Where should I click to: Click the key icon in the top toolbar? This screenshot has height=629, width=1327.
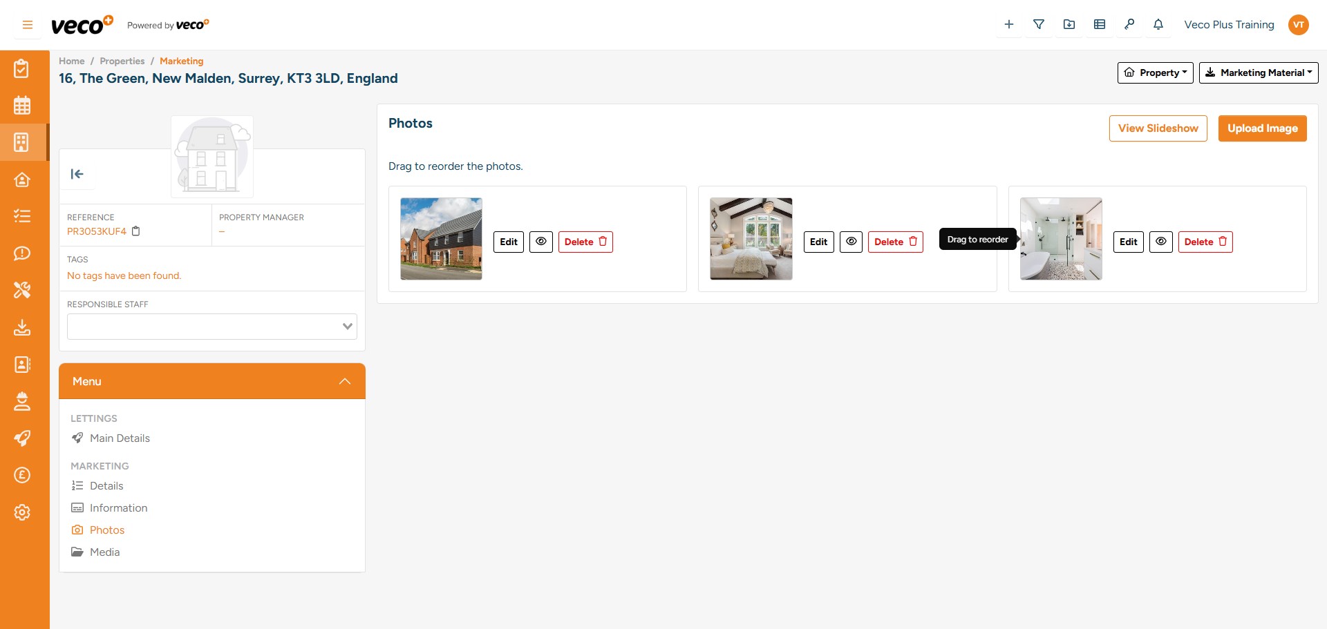(x=1129, y=24)
